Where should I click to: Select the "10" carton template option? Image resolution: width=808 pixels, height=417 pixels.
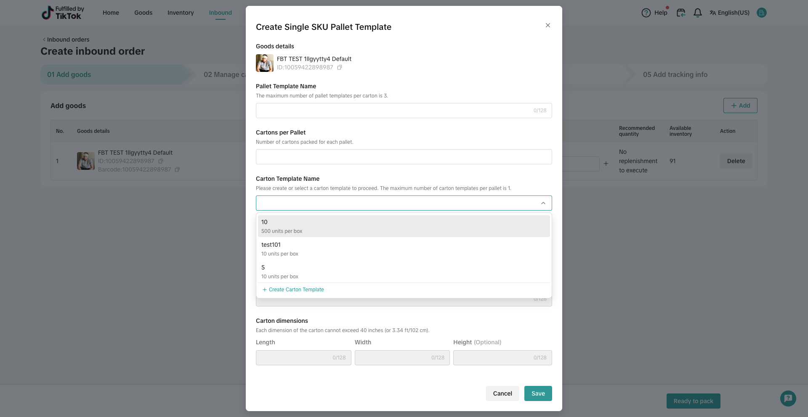404,226
